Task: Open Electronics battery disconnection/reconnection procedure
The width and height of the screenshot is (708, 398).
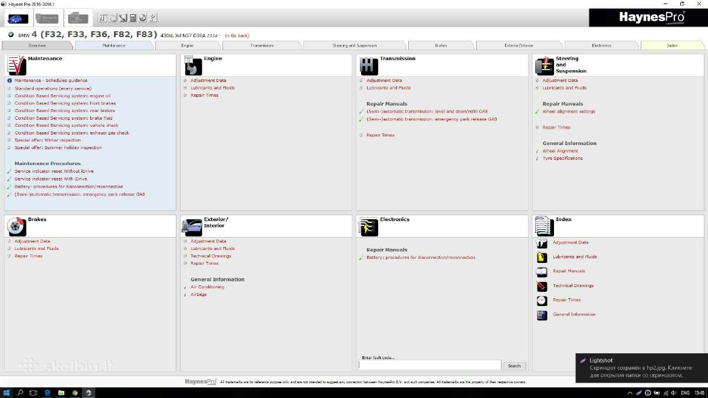Action: 421,258
